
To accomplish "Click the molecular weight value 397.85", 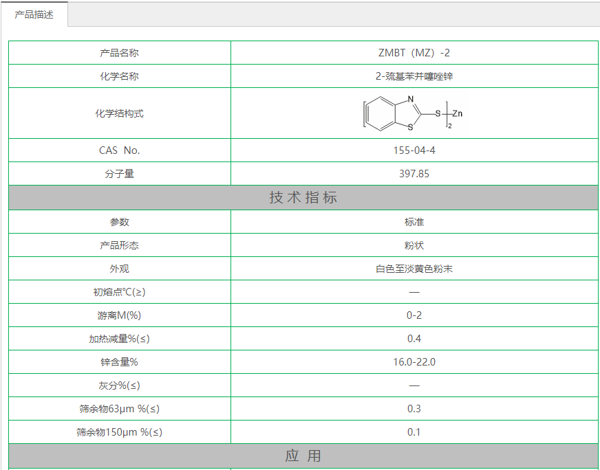I will 414,174.
